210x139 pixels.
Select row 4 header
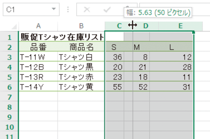pos(9,67)
